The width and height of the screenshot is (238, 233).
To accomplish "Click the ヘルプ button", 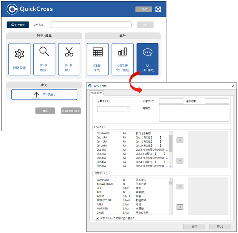I will click(x=143, y=9).
